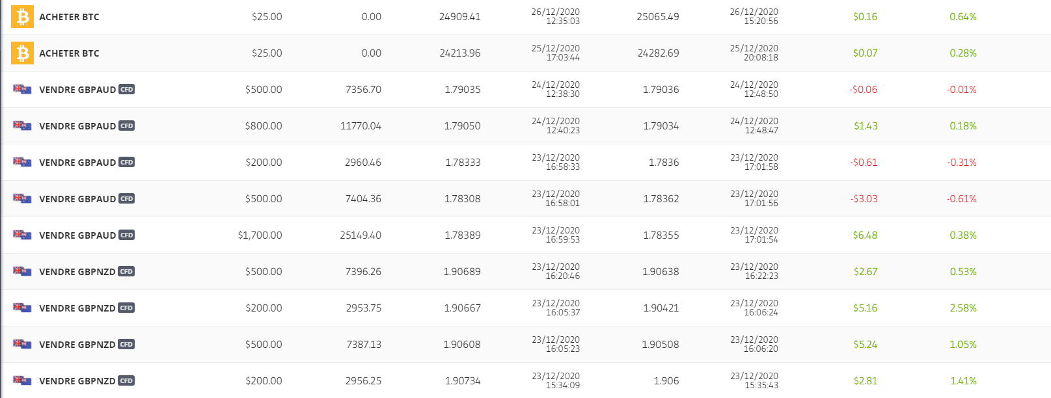Open the VENDRE GBPNZD trade with $2.67 profit
The image size is (1051, 398).
pos(77,272)
